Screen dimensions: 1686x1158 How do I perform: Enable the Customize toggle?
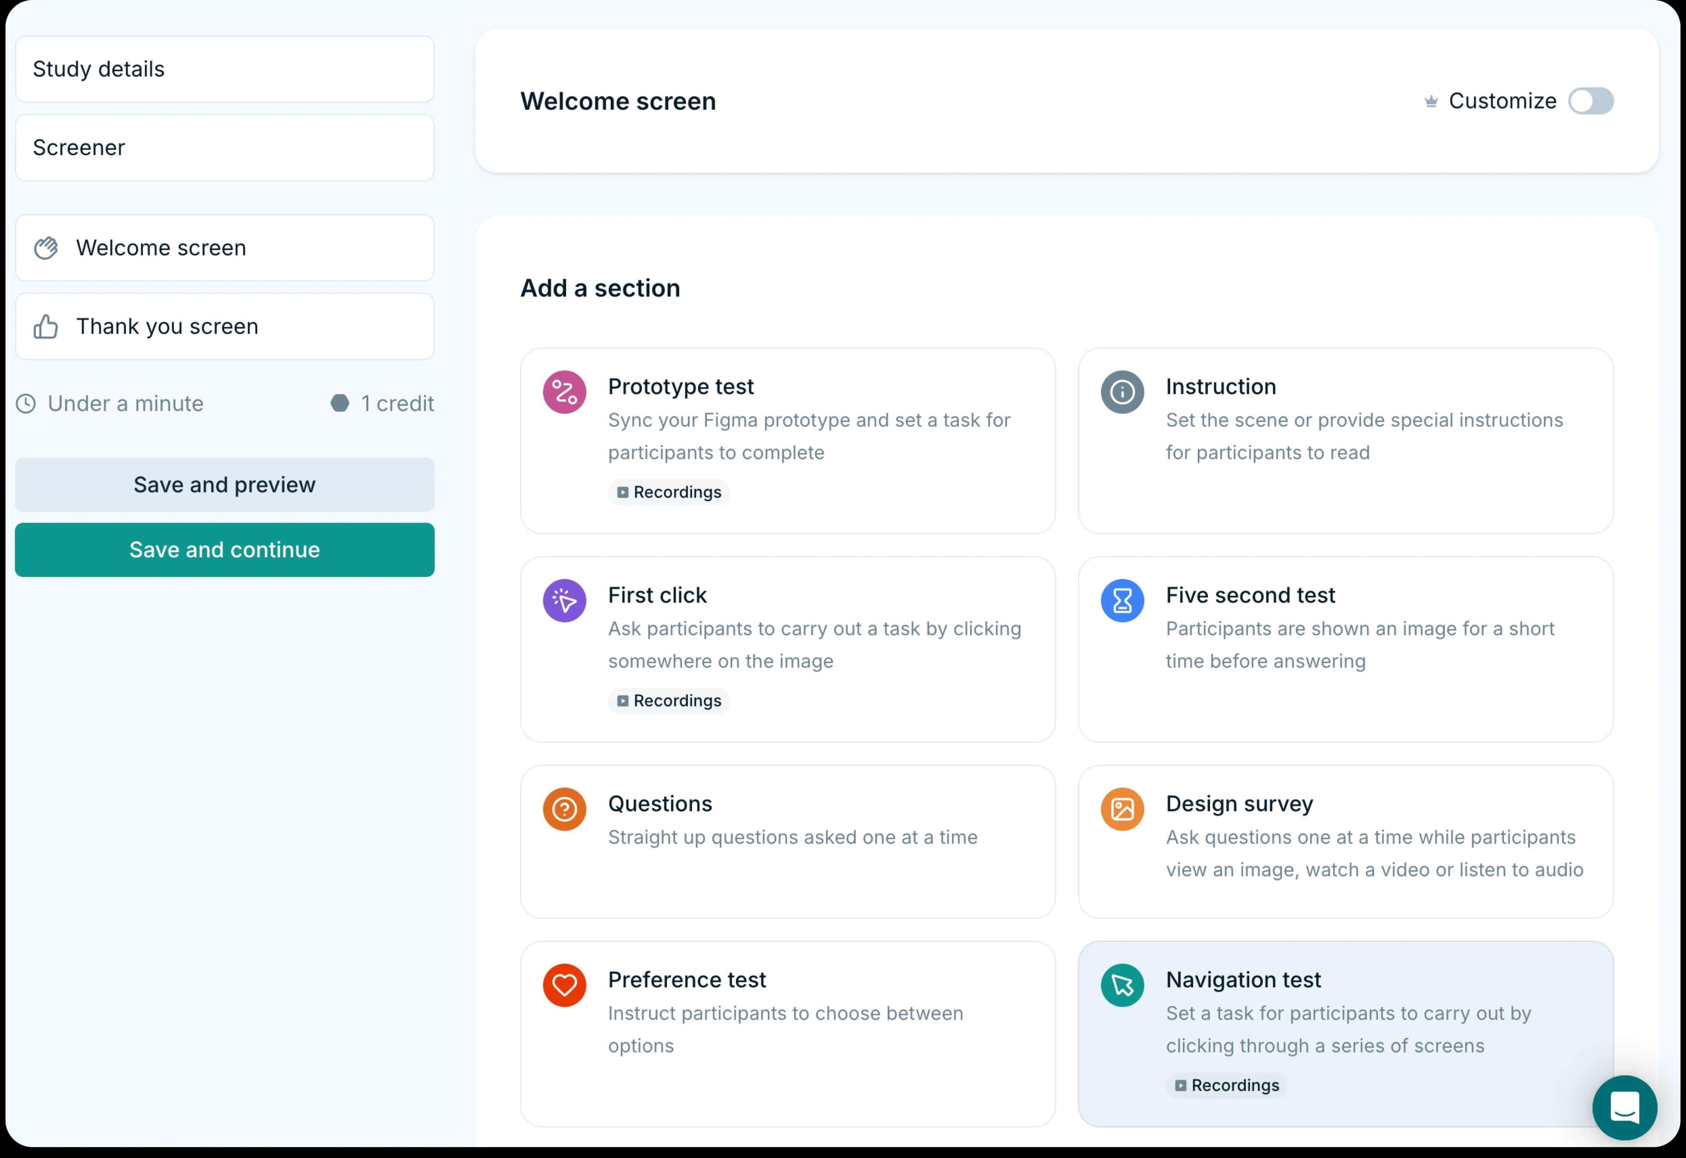coord(1592,101)
